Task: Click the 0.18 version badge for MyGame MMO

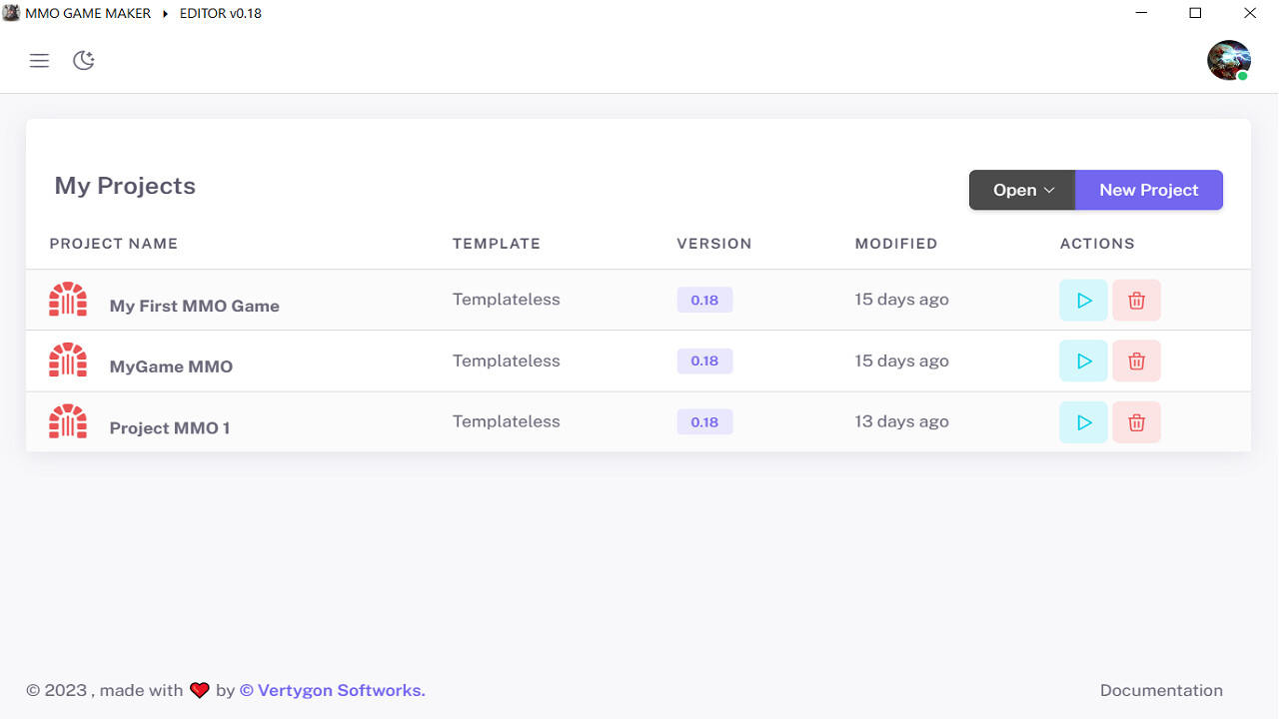Action: tap(704, 360)
